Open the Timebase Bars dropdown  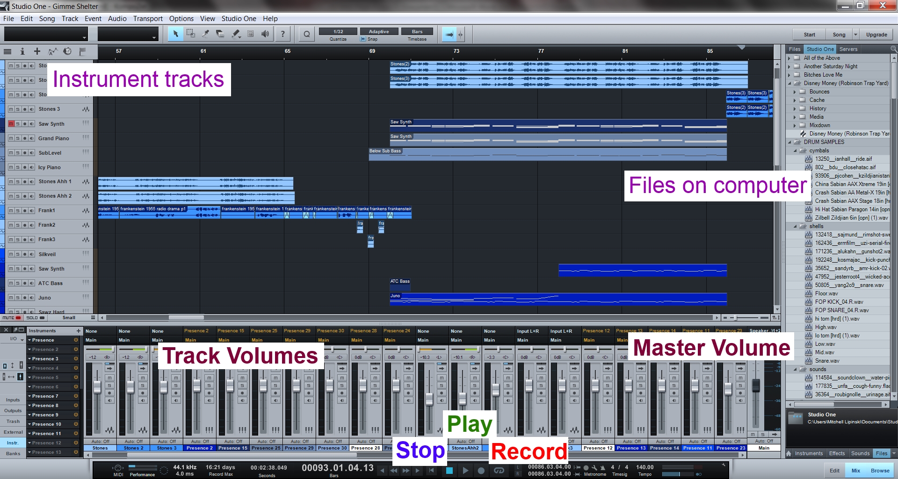point(416,31)
